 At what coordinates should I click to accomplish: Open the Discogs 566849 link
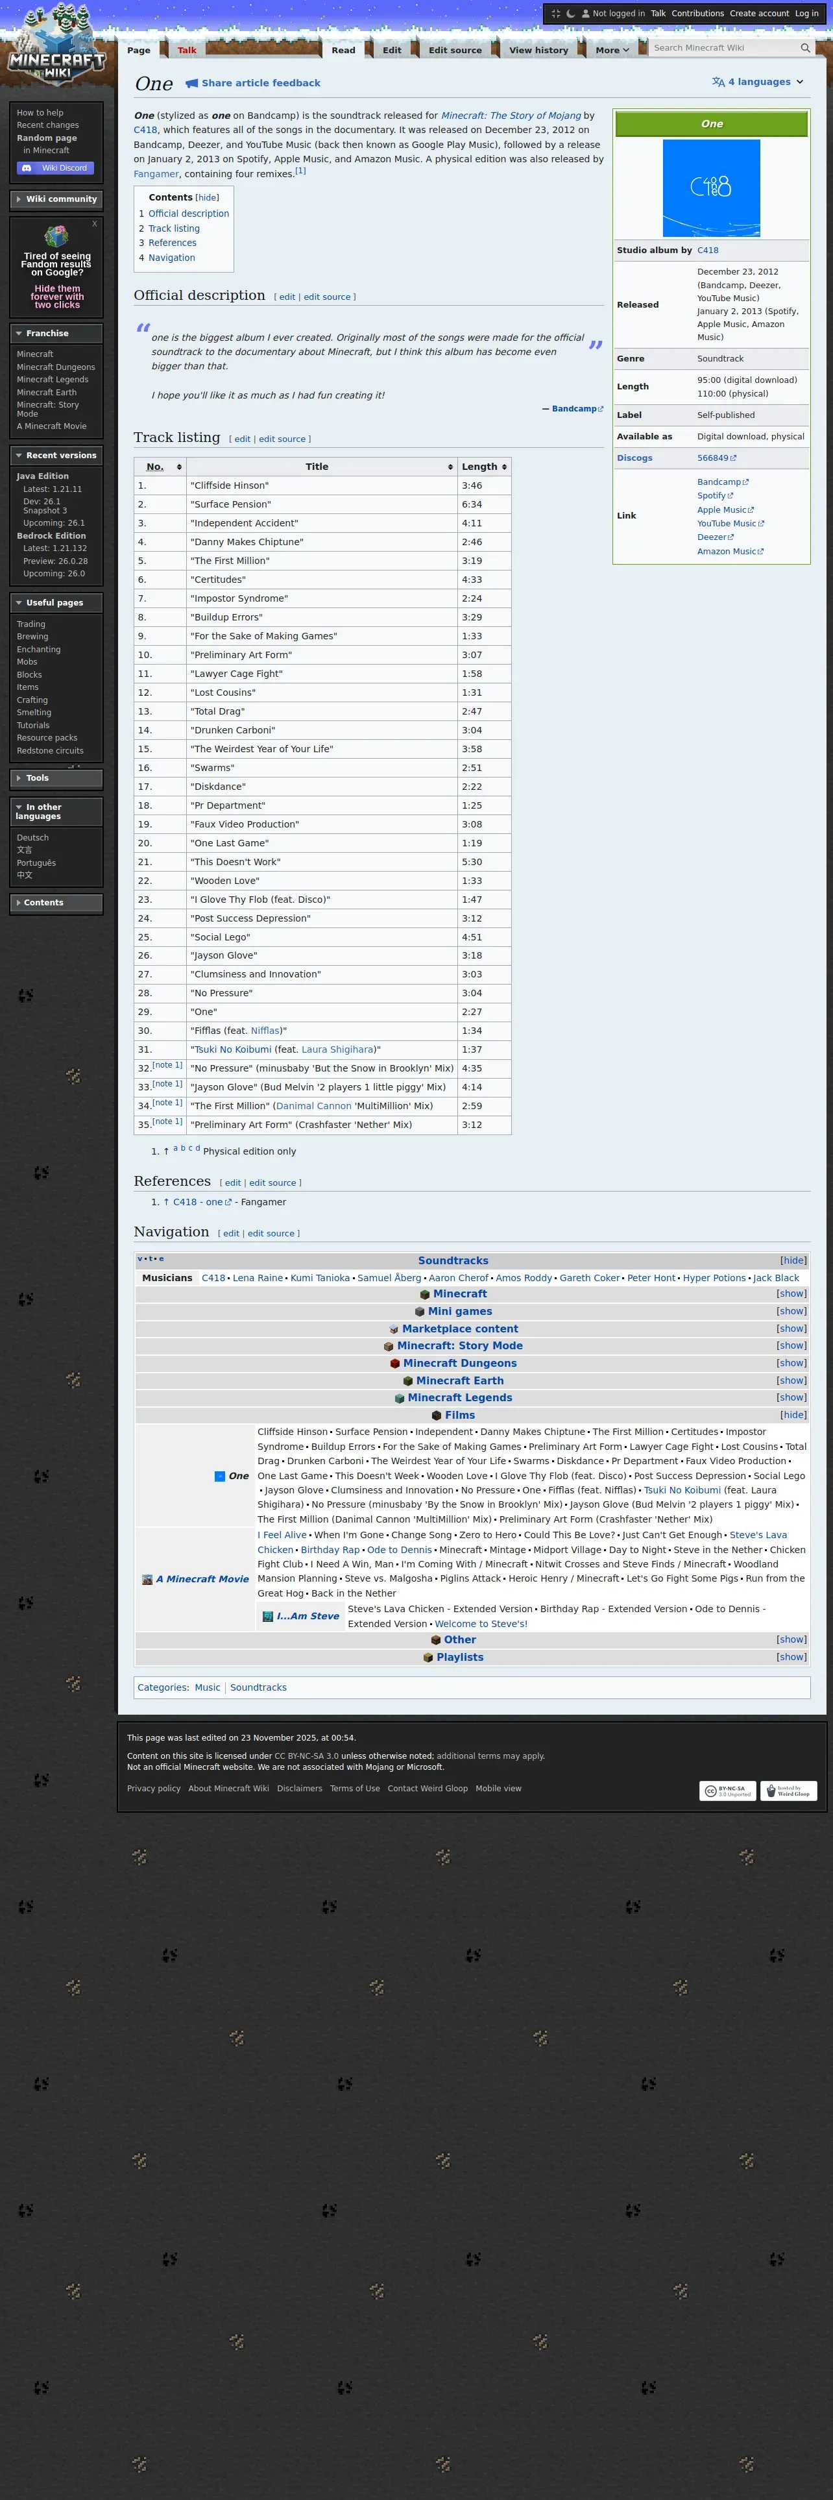[717, 458]
